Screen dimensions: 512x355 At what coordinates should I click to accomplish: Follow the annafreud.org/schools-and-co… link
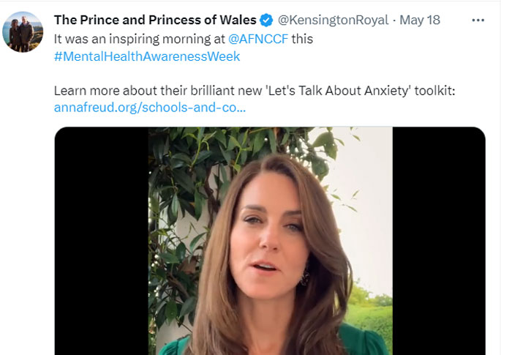(149, 108)
